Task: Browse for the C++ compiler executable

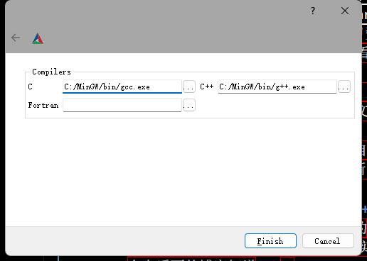Action: pos(344,87)
